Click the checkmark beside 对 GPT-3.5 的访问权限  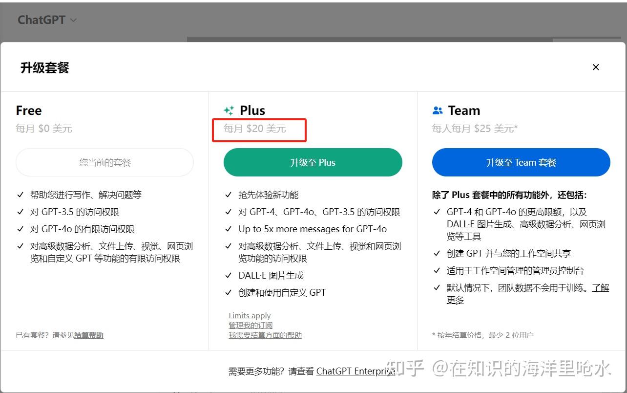click(x=21, y=212)
